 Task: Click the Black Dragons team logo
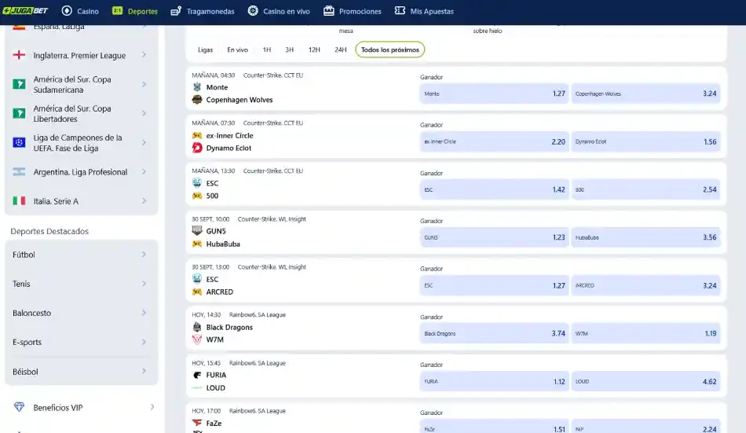click(197, 327)
